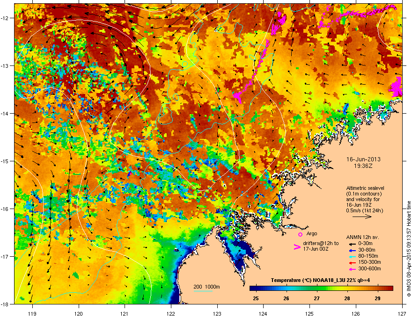Click longitude axis label 119
This screenshot has height=318, width=412.
[x=32, y=313]
